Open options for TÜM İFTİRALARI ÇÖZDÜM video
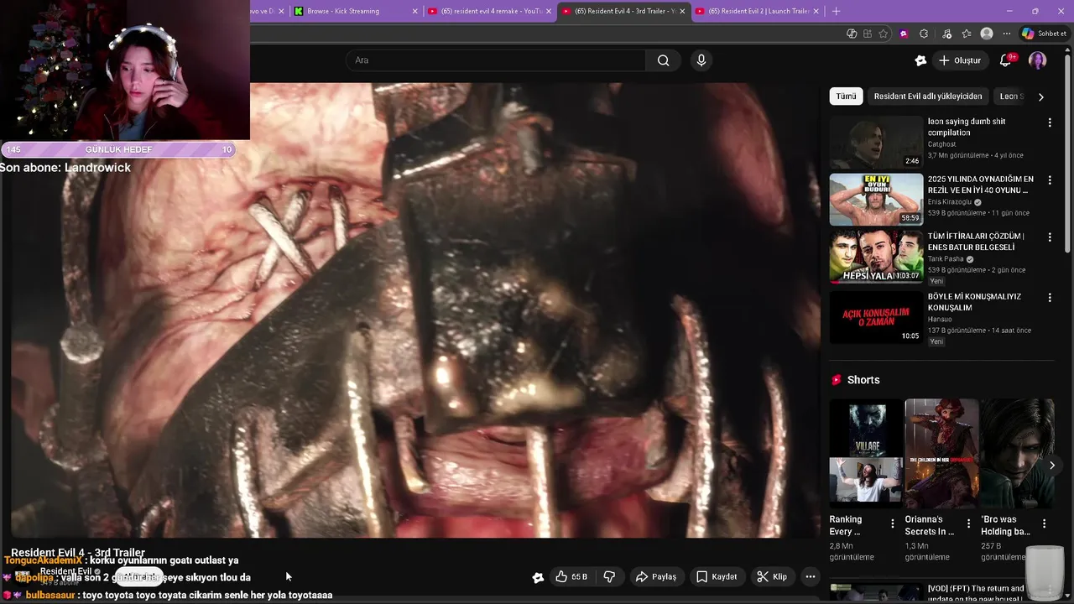 tap(1050, 237)
